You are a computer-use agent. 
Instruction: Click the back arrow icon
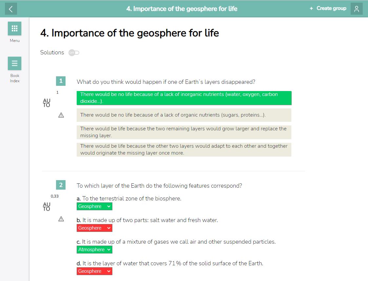[x=11, y=9]
